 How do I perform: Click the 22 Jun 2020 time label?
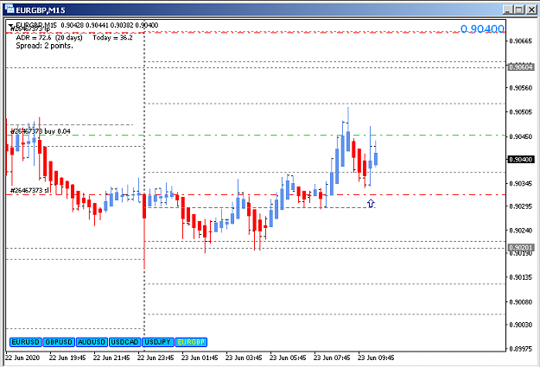(22, 358)
